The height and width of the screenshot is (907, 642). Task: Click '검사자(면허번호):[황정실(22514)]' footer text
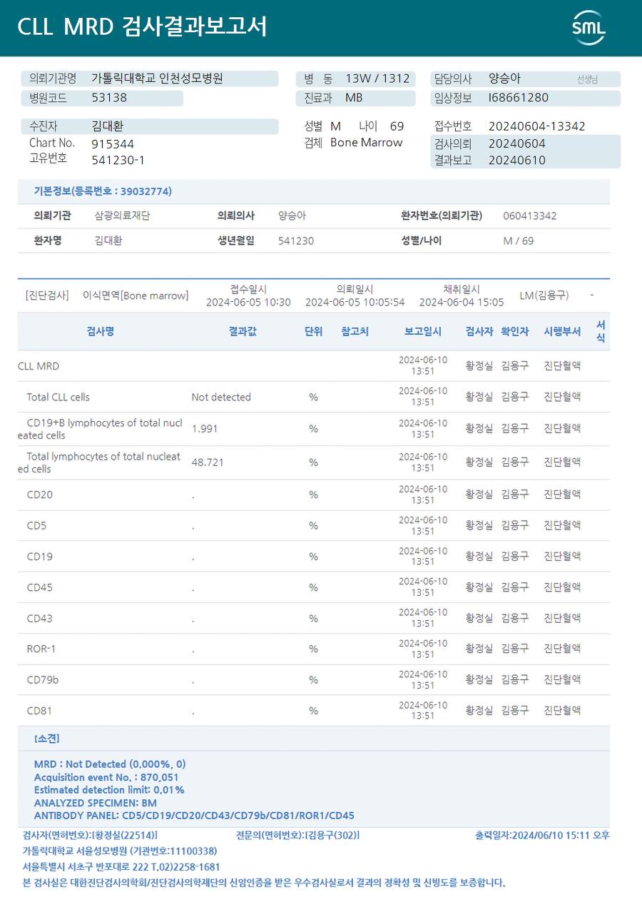click(91, 835)
